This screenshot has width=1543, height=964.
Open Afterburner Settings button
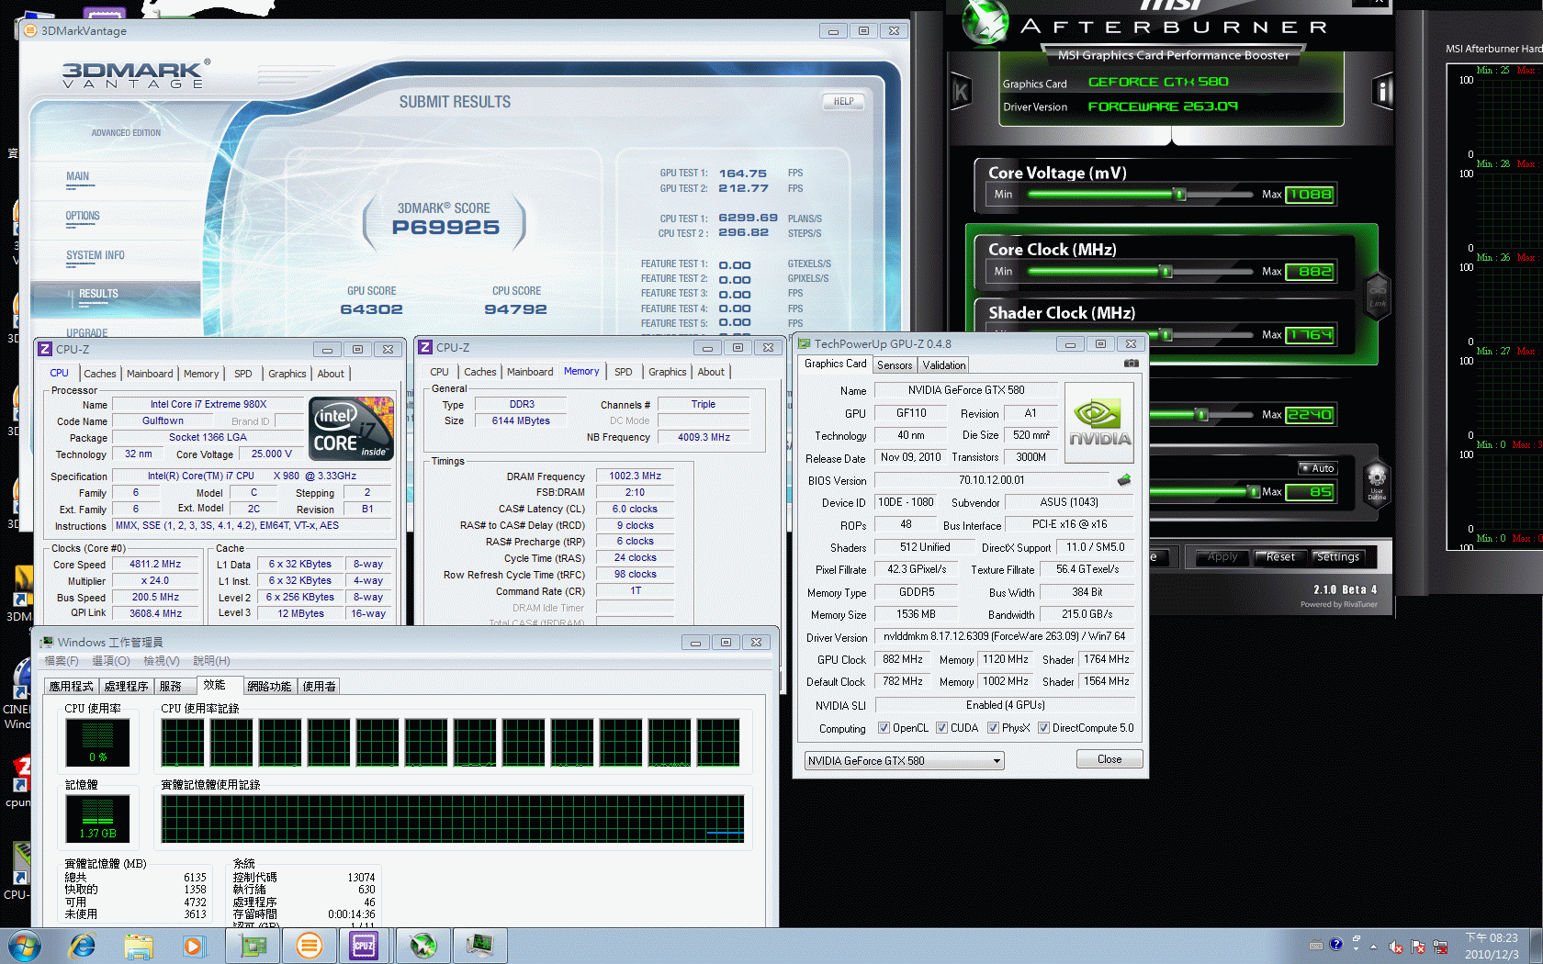(x=1337, y=557)
